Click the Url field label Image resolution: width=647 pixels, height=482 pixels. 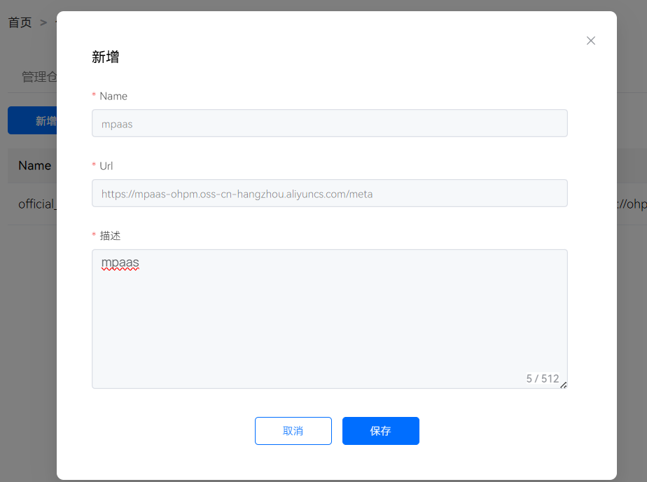click(106, 166)
